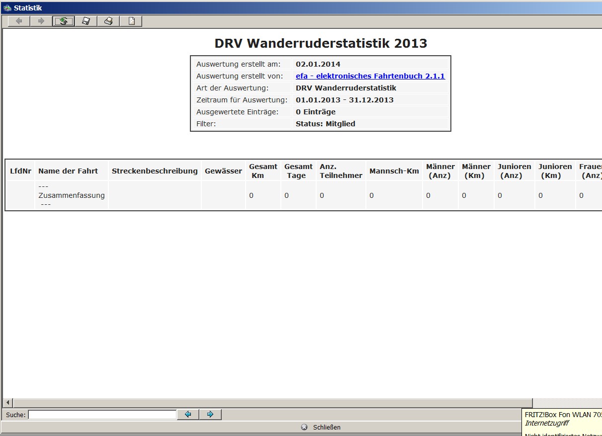The height and width of the screenshot is (436, 602).
Task: Click the blue left arrow beside the search field
Action: tap(188, 414)
